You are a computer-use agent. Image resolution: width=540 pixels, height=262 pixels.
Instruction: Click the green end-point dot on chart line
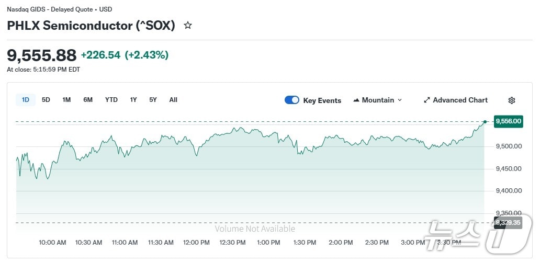pos(485,122)
